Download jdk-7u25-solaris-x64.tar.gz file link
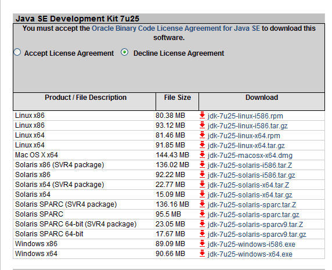 point(250,195)
